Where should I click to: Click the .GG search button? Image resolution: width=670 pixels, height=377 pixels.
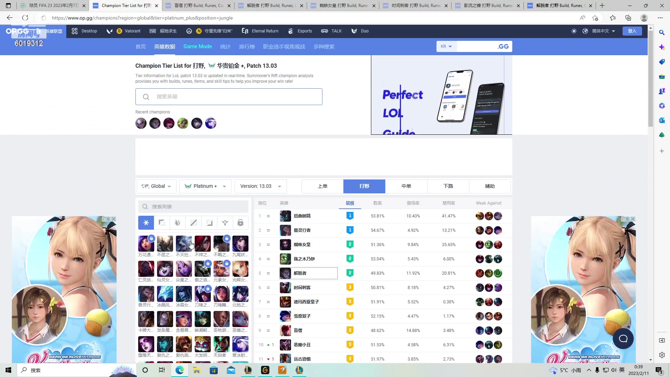click(x=503, y=46)
